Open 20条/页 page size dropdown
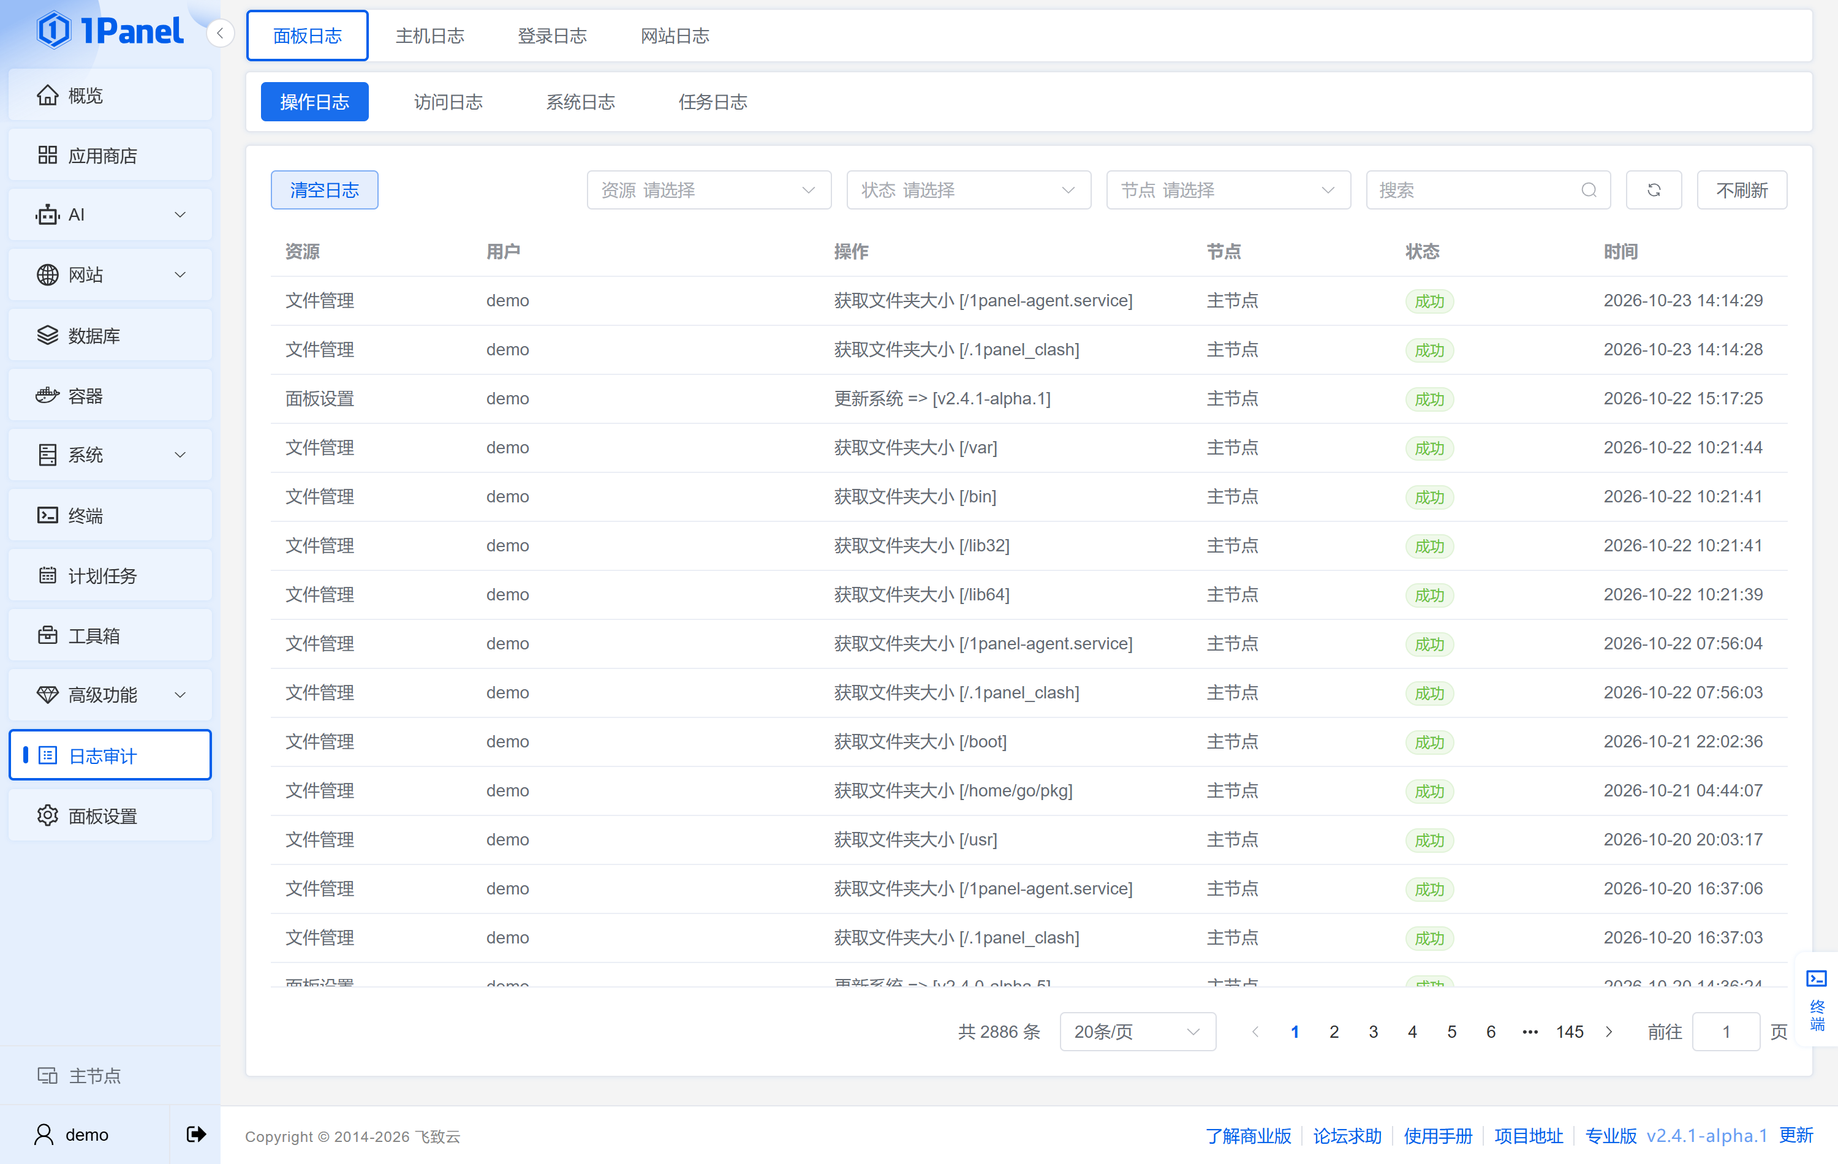The height and width of the screenshot is (1164, 1838). coord(1137,1031)
